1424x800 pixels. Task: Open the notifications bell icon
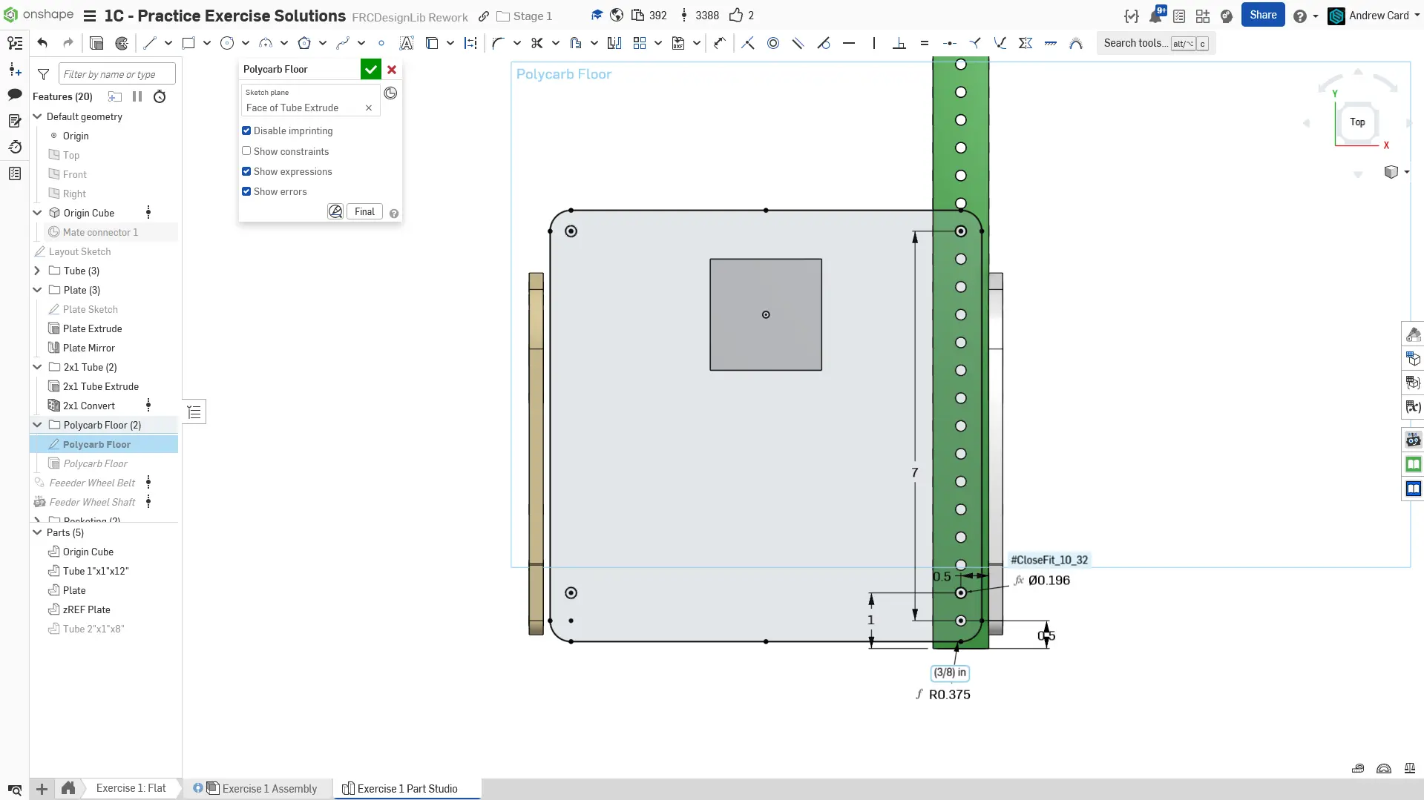[1155, 16]
